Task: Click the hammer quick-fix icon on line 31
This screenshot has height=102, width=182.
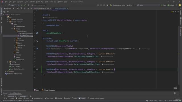Action: click(37, 69)
